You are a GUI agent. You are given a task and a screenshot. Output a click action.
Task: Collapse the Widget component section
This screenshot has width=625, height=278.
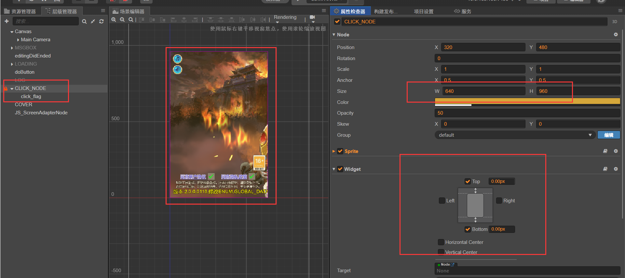click(334, 169)
